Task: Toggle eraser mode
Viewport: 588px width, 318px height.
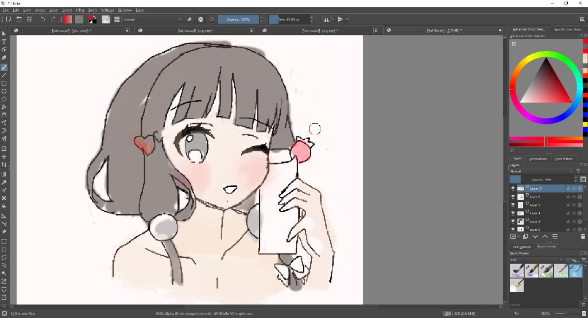Action: [189, 19]
